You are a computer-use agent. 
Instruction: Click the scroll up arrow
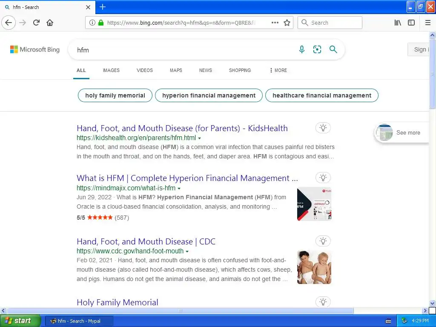point(433,35)
